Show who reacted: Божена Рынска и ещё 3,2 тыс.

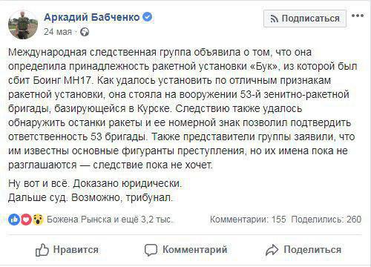pos(110,220)
